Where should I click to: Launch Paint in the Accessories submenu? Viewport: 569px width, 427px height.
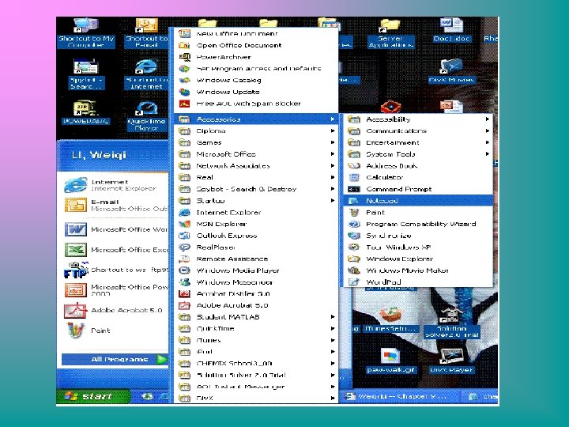pos(418,213)
